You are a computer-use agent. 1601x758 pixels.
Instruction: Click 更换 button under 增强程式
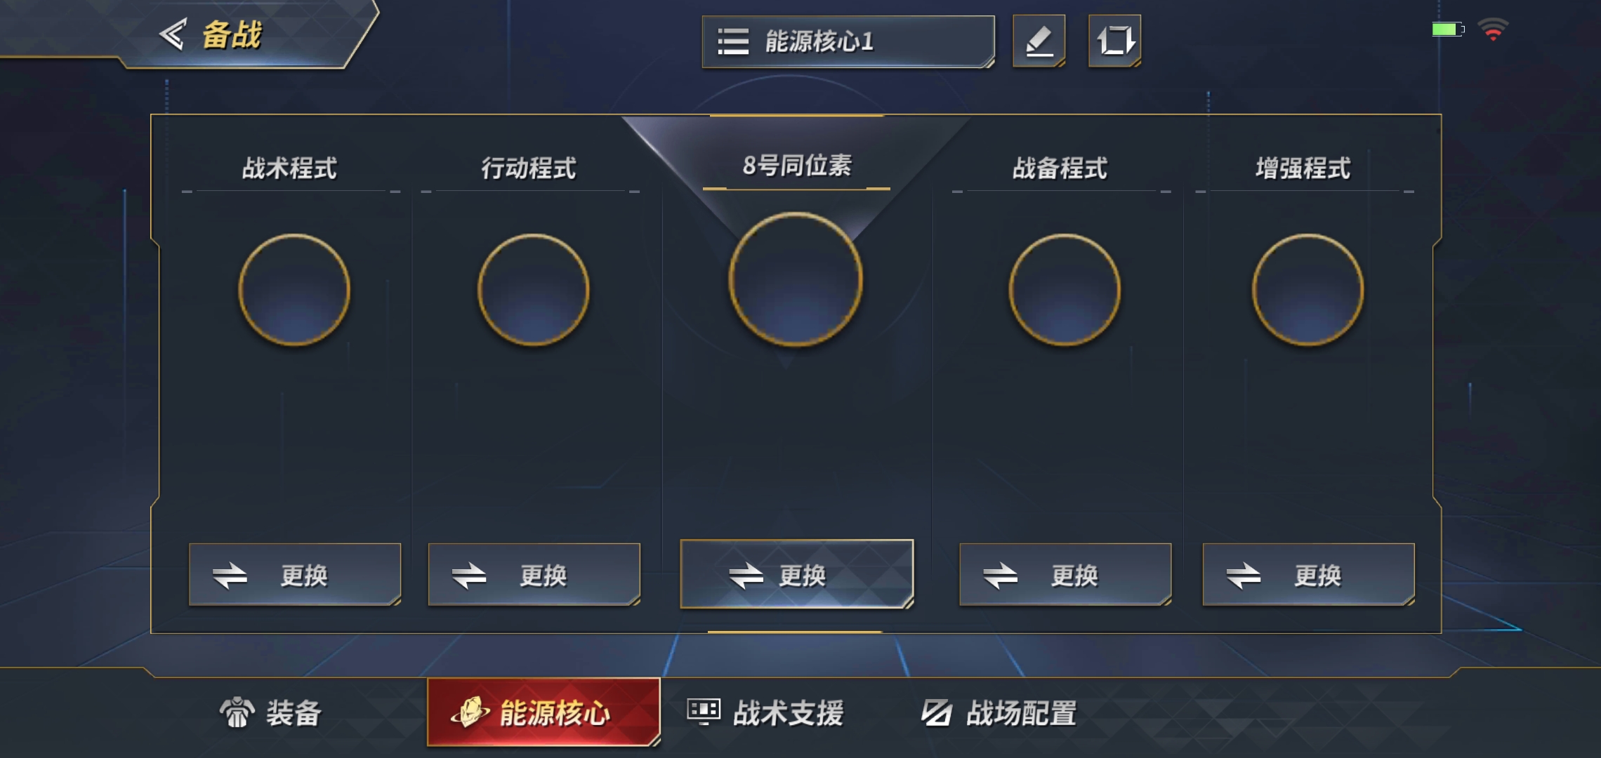click(1309, 574)
